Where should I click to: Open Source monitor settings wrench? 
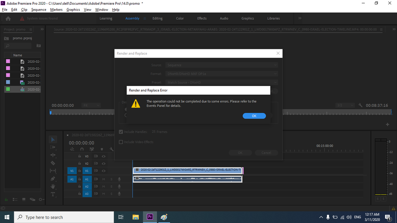[x=360, y=106]
